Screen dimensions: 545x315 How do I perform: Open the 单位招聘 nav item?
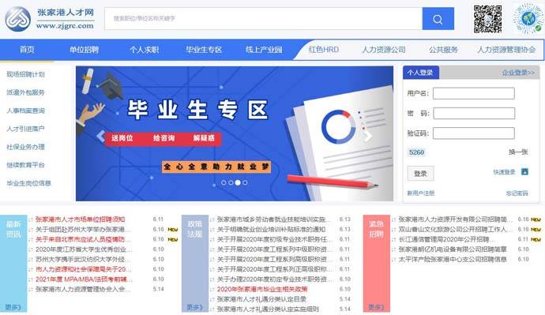(84, 50)
